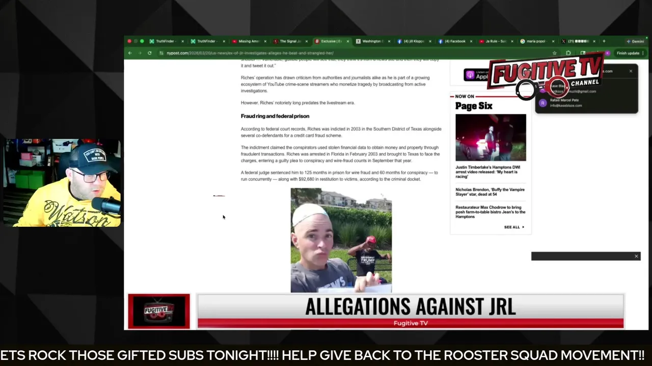Choose the Kase Blaze Google account
652x366 pixels.
[586, 88]
